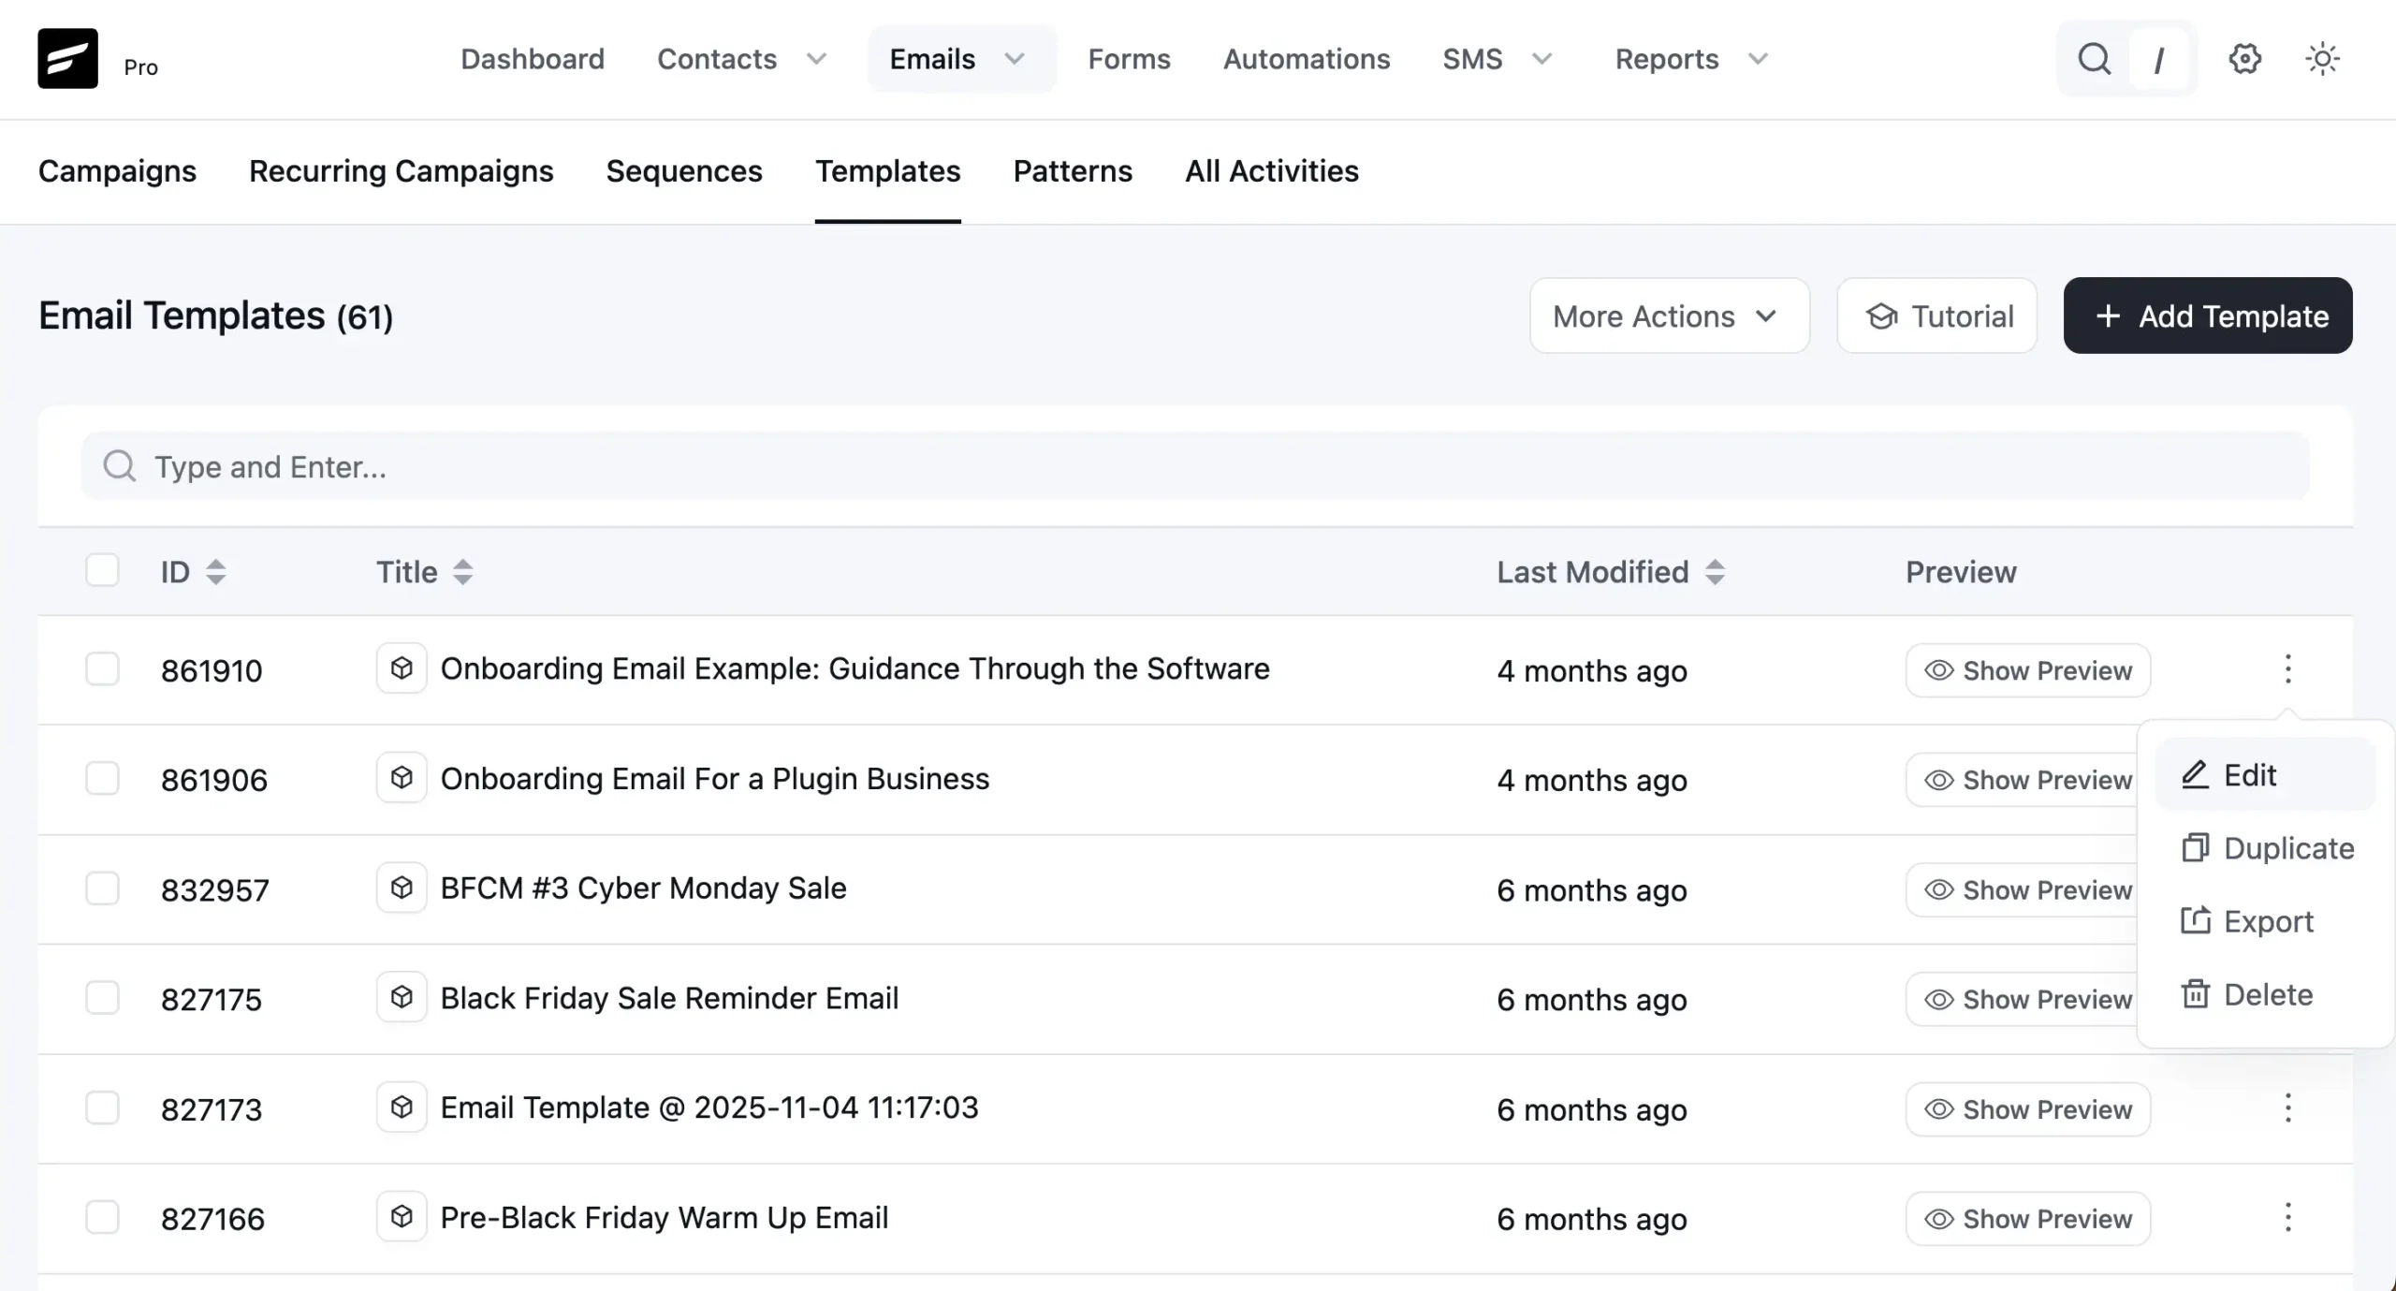Screen dimensions: 2396x1291
Task: Open the global search icon
Action: click(x=2094, y=59)
